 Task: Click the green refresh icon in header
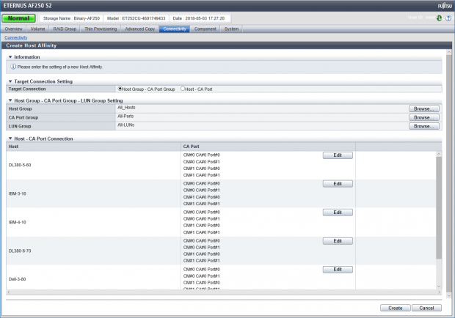click(440, 18)
